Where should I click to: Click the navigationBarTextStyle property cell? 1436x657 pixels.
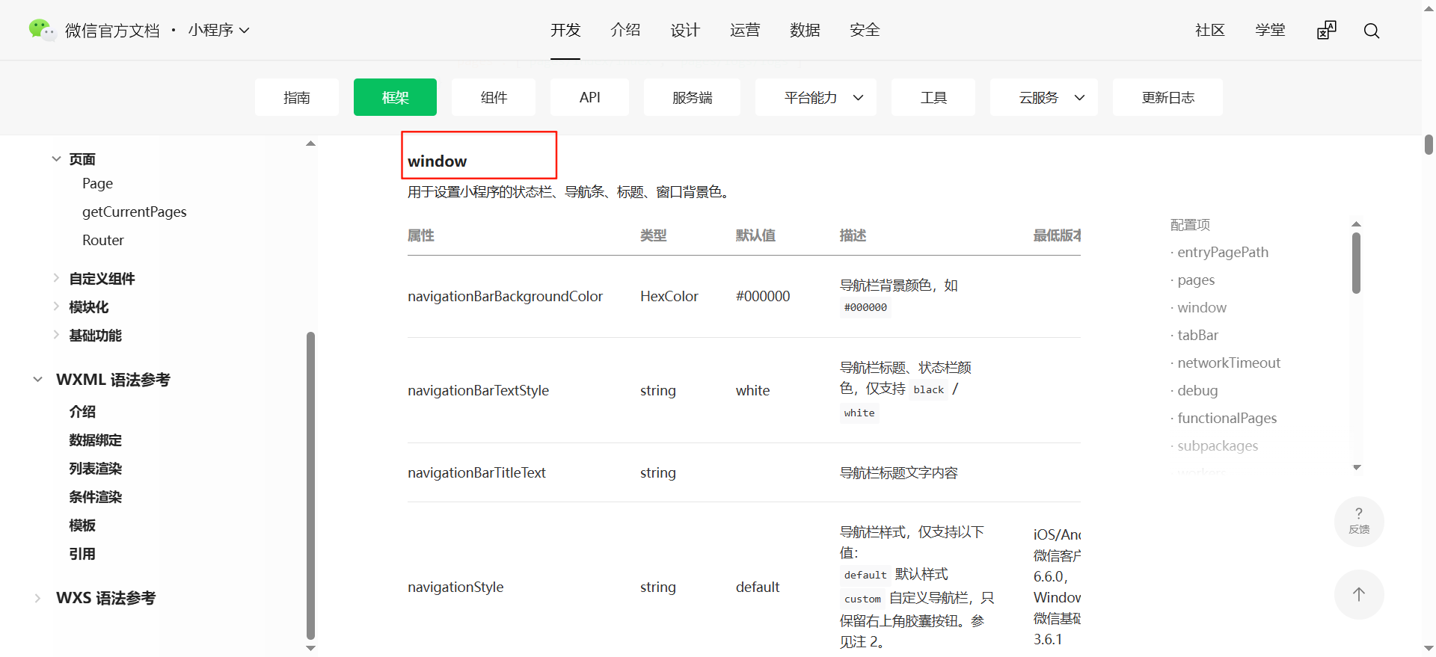click(478, 390)
